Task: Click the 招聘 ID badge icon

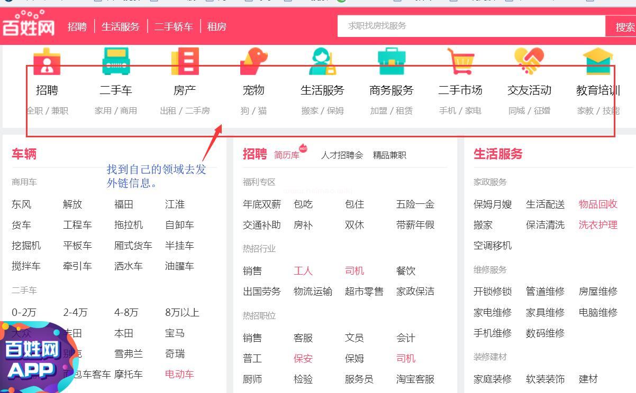Action: (x=47, y=62)
